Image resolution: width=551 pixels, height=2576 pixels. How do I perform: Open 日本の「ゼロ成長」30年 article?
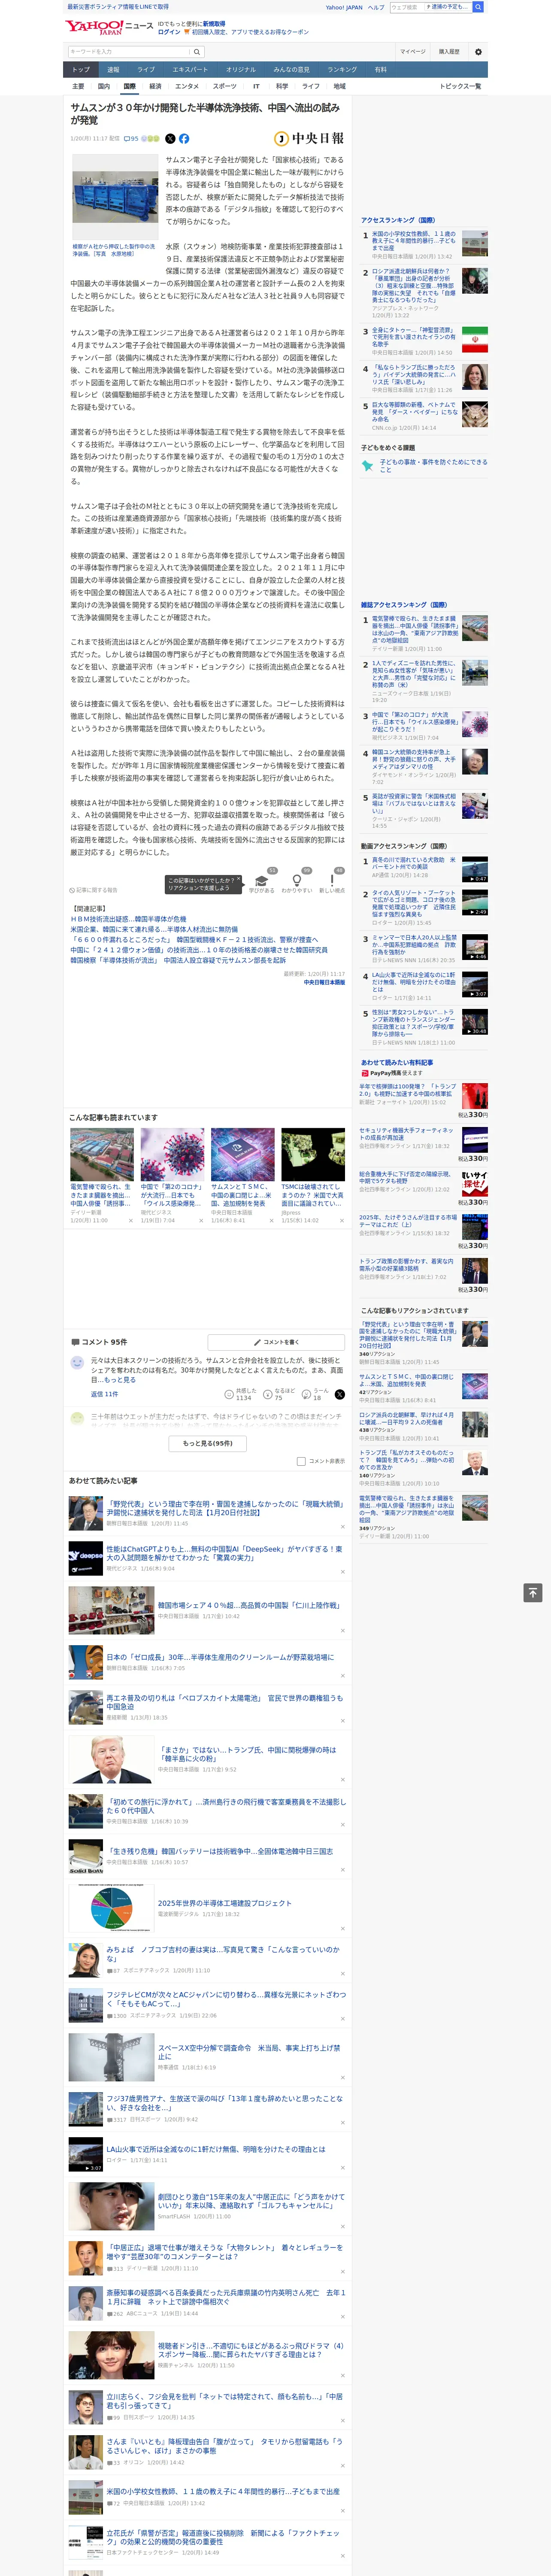click(220, 1657)
